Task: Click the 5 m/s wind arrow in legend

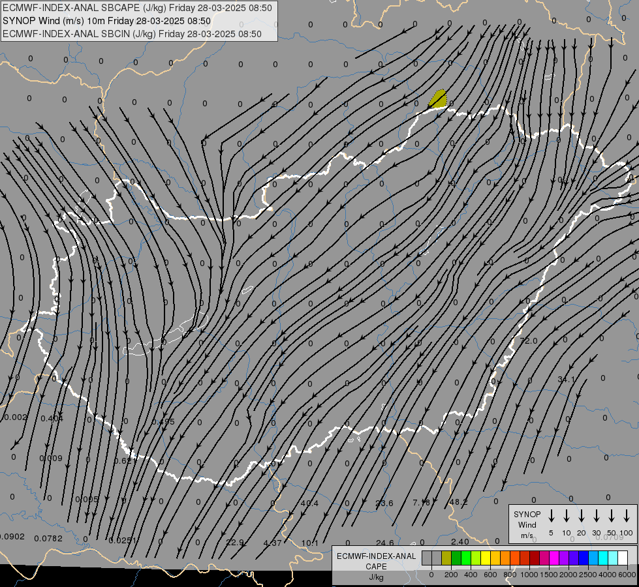Action: tap(551, 516)
